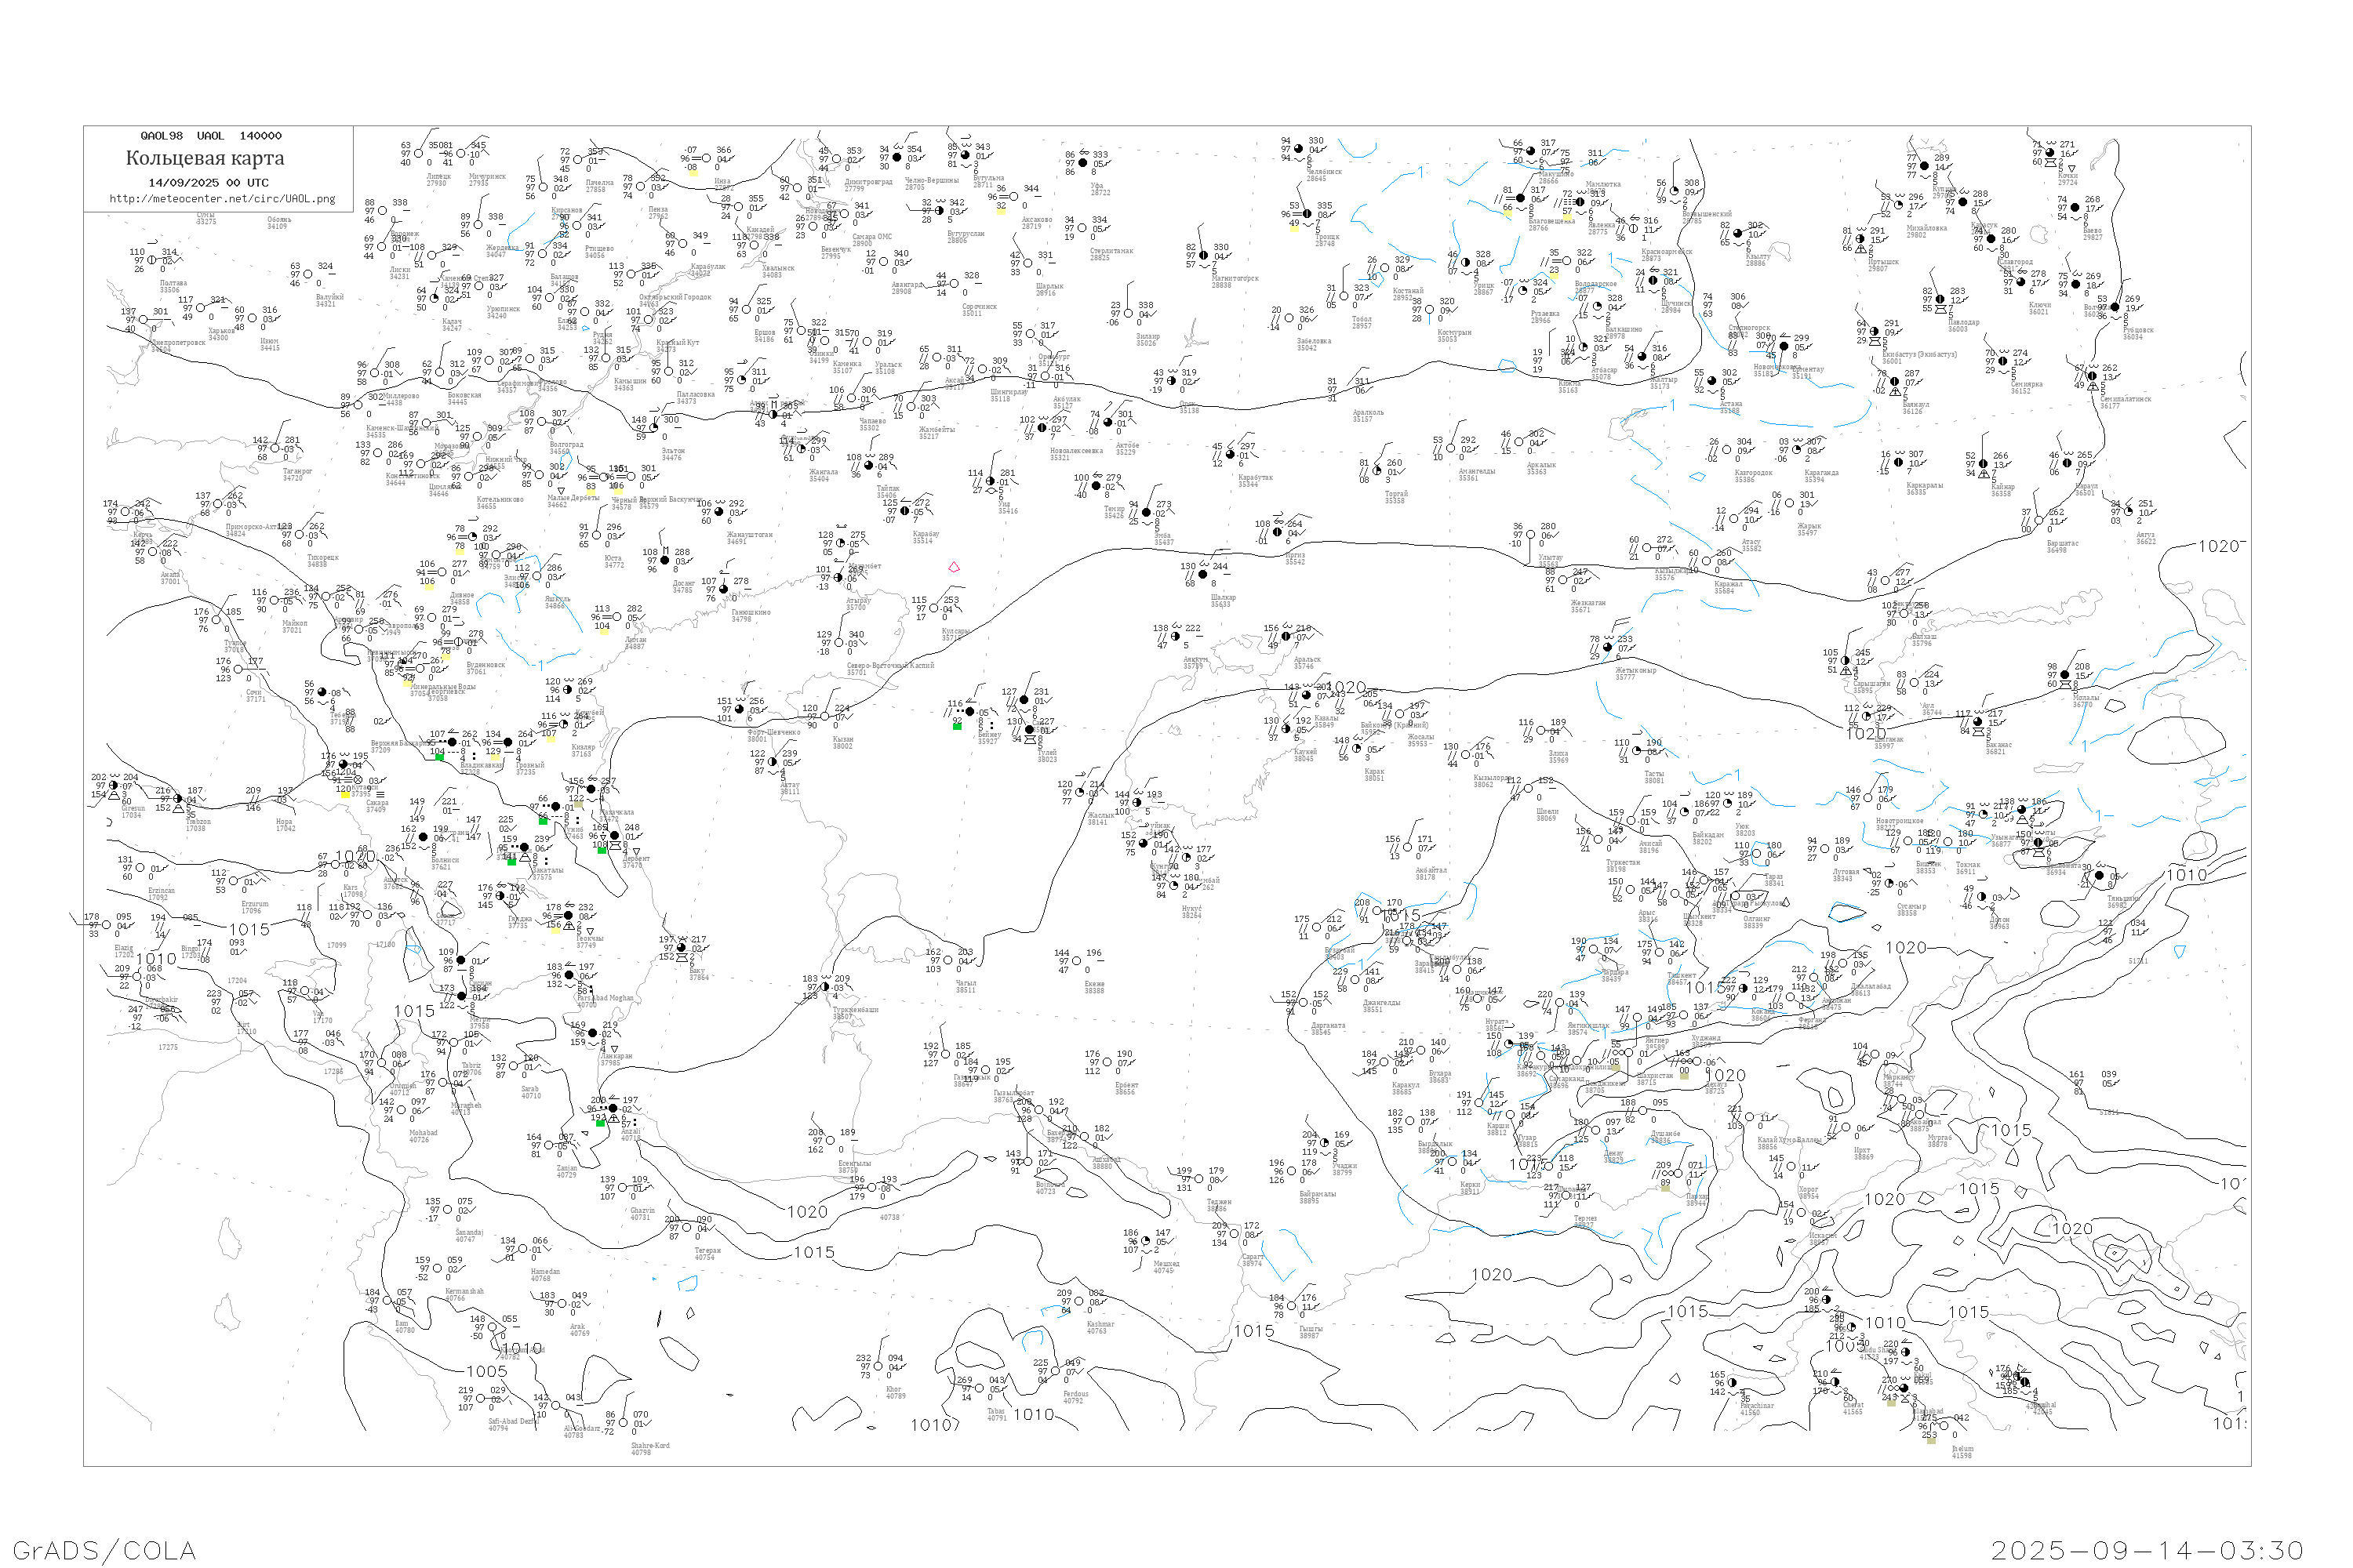Click the 2025-09-14-03:30 timestamp
The width and height of the screenshot is (2353, 1568).
coord(2147,1550)
